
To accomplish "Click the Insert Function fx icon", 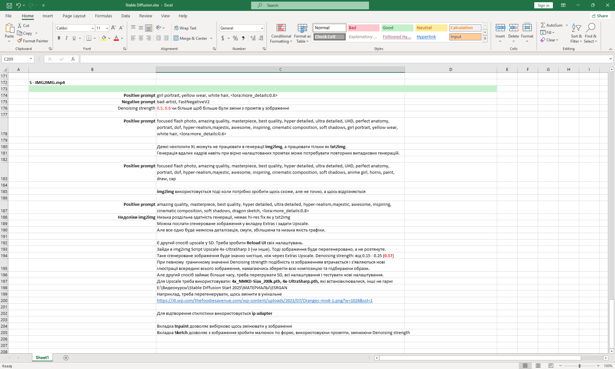I will [x=73, y=59].
